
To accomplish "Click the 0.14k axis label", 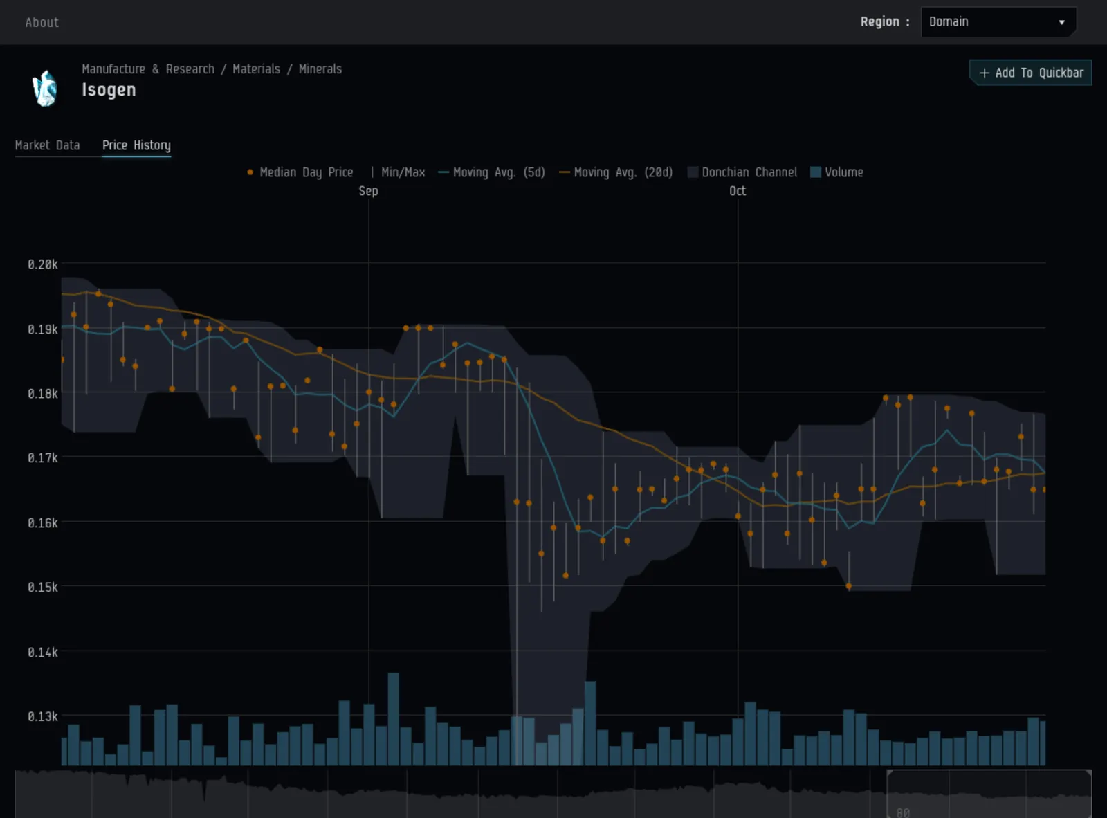I will click(43, 653).
